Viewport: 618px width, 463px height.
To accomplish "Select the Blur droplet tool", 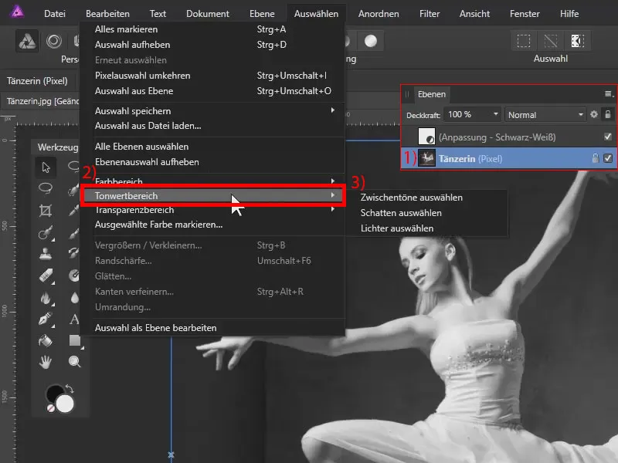I will pos(74,298).
